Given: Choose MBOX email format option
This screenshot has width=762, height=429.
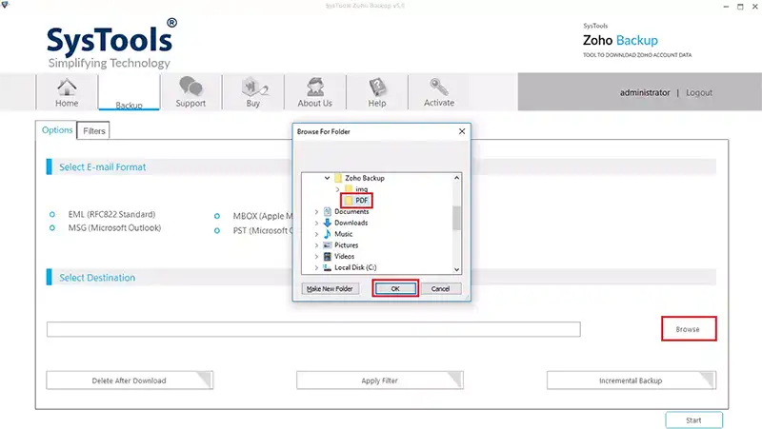Looking at the screenshot, I should (x=217, y=216).
